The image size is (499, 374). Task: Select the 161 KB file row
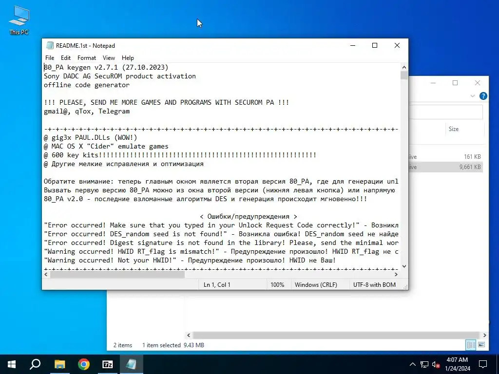tap(445, 156)
